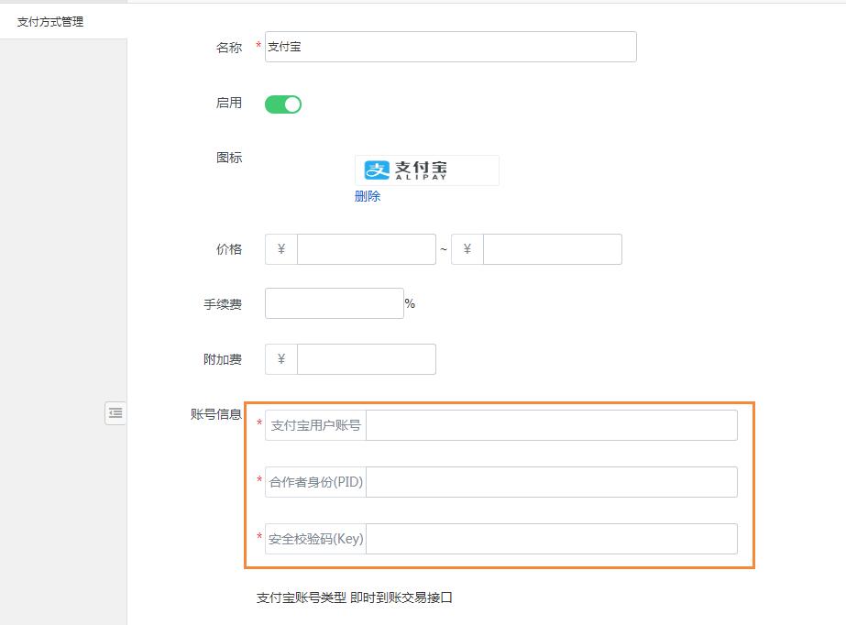Toggle the 启用 switch off

(283, 104)
